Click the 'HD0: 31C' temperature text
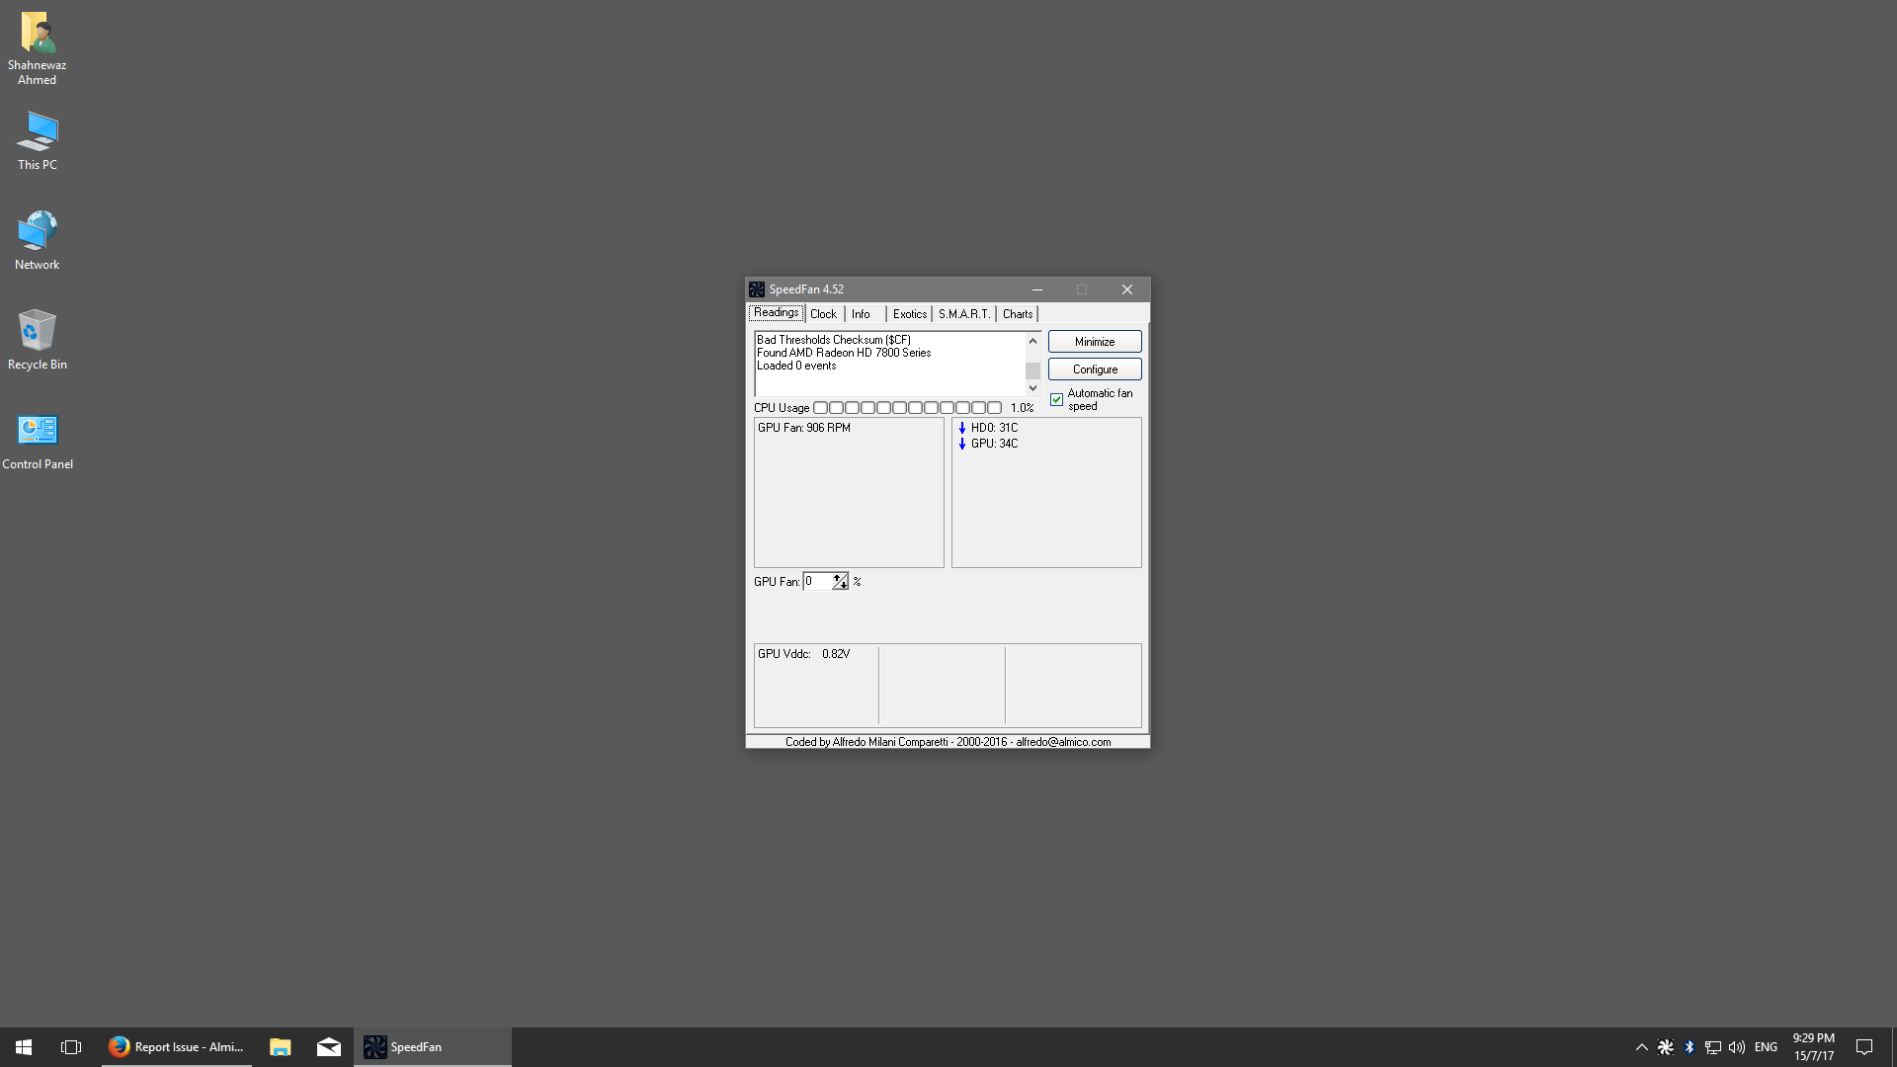 coord(994,428)
